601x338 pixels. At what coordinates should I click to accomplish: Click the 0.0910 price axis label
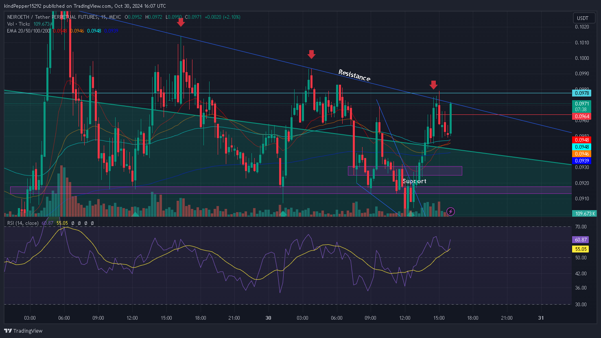pos(582,199)
